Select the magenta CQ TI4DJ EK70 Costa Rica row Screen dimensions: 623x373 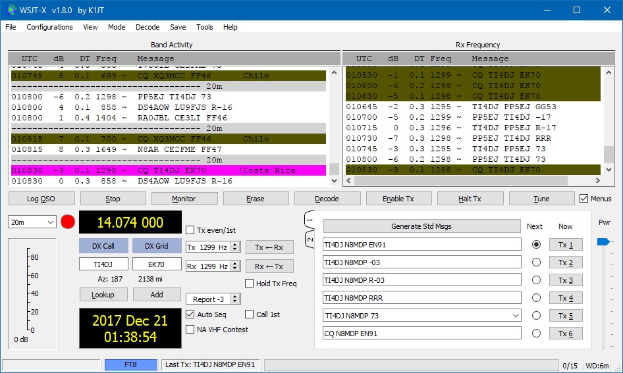(x=169, y=170)
